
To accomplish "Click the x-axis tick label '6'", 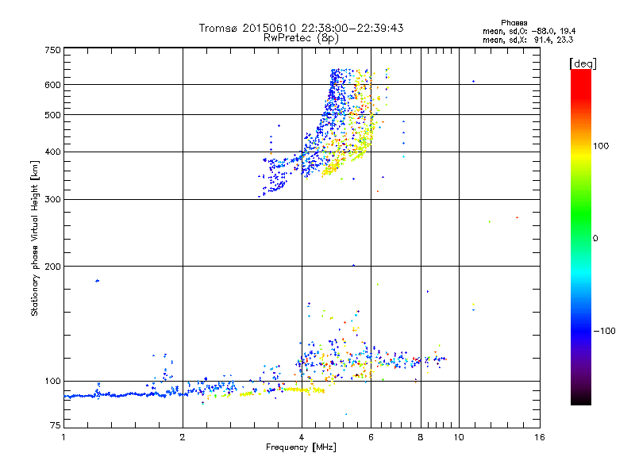I will [x=371, y=437].
